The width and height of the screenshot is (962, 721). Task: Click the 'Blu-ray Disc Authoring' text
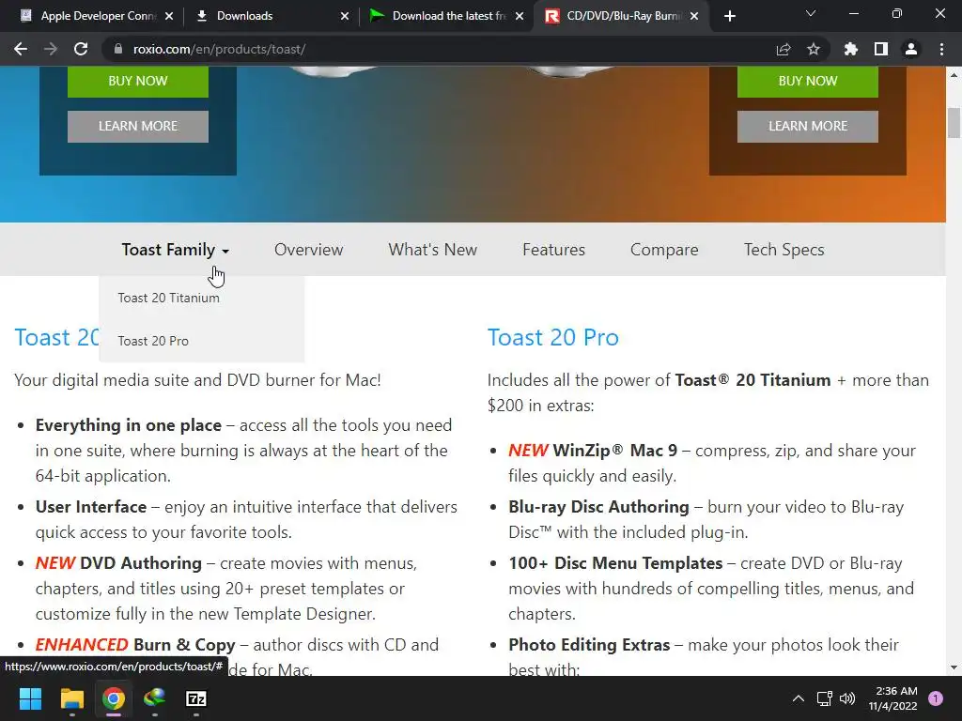click(598, 507)
